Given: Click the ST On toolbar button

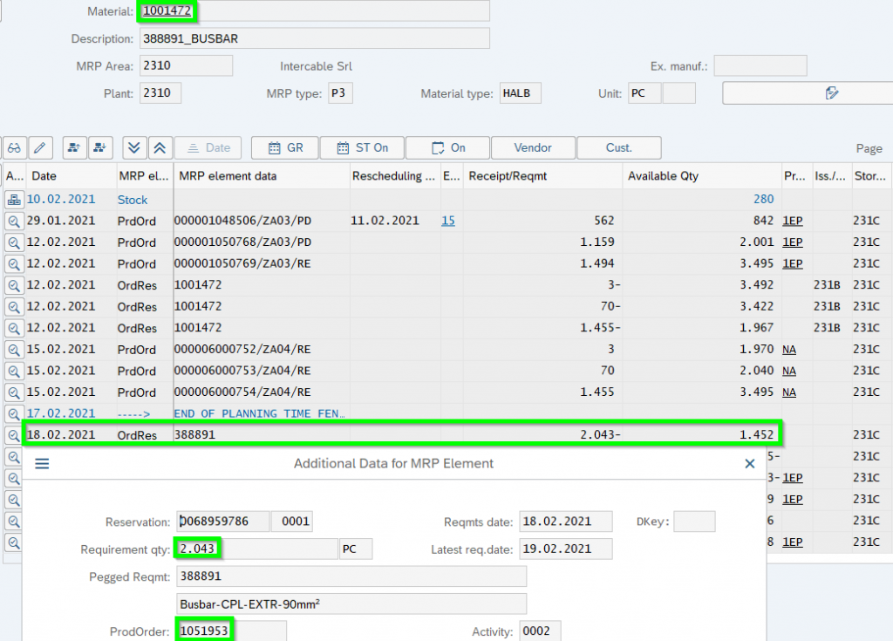Looking at the screenshot, I should coord(361,148).
